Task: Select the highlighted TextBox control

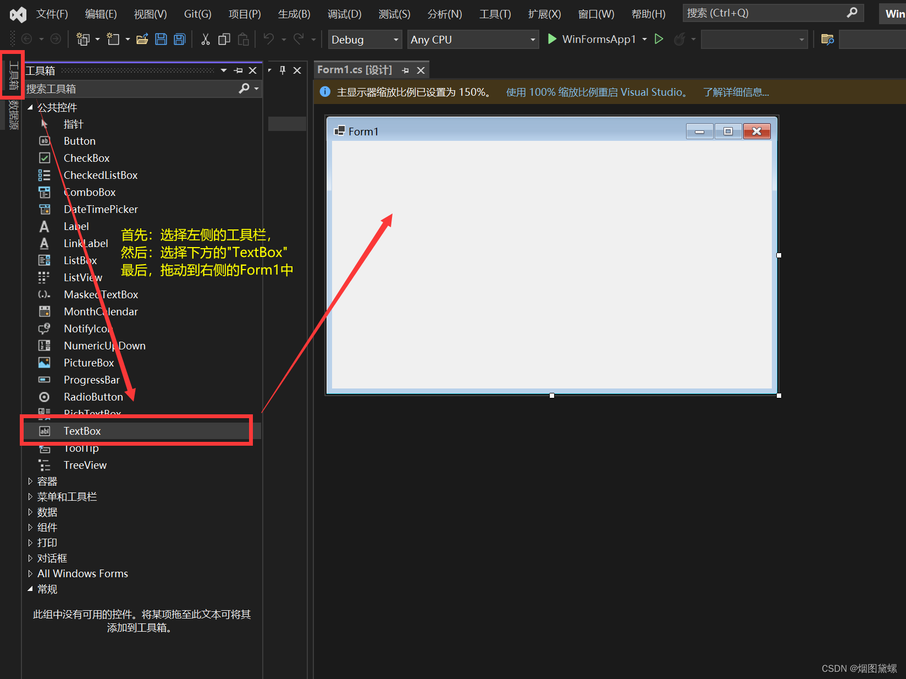Action: coord(82,431)
